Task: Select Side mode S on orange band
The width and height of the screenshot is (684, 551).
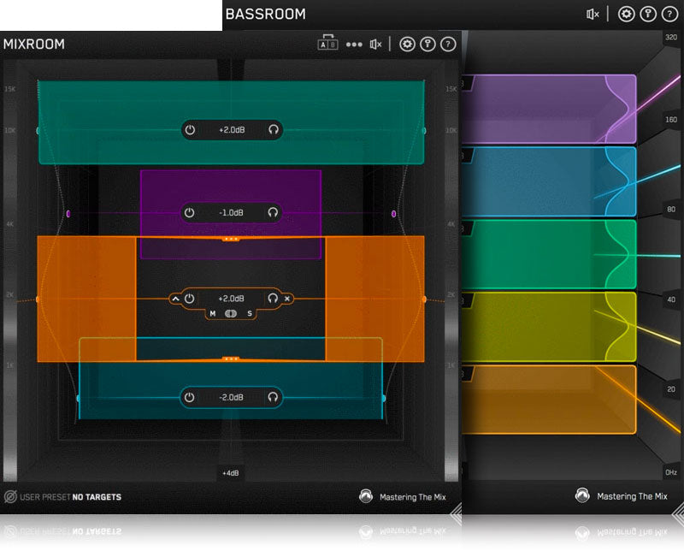Action: click(250, 313)
